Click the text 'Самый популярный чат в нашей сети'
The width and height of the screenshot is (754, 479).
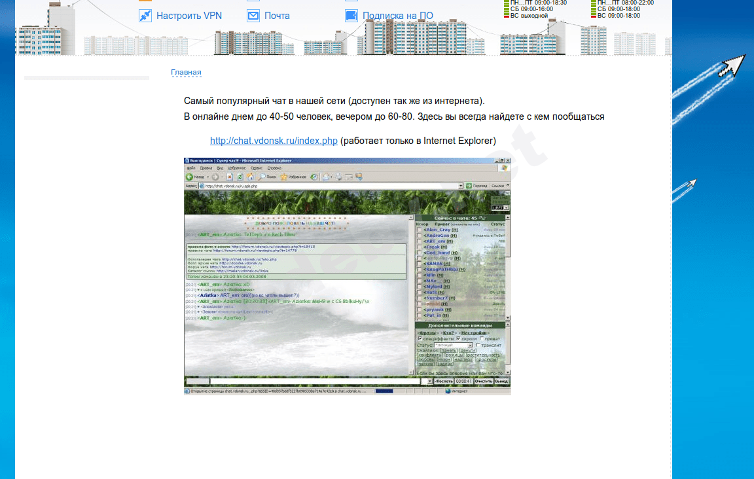pyautogui.click(x=264, y=101)
